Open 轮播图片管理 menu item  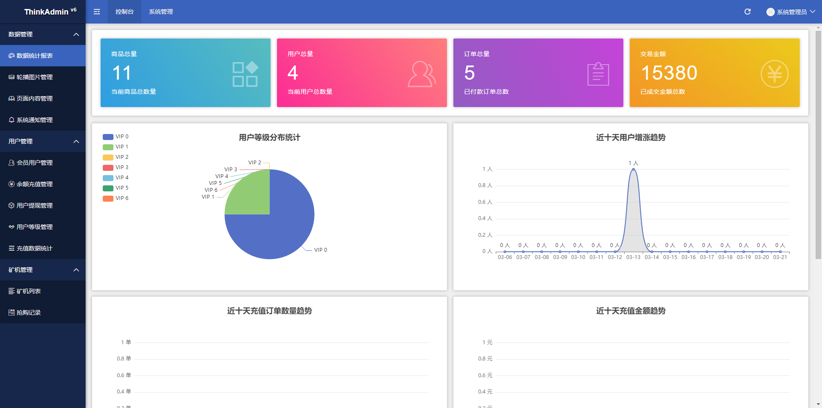(43, 77)
